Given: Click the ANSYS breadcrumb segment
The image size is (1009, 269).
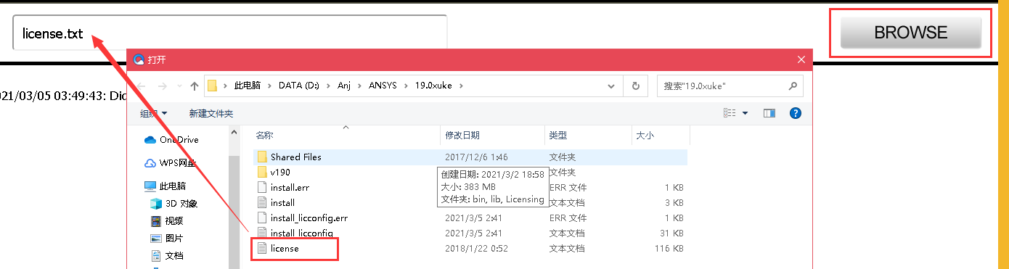Looking at the screenshot, I should click(383, 86).
